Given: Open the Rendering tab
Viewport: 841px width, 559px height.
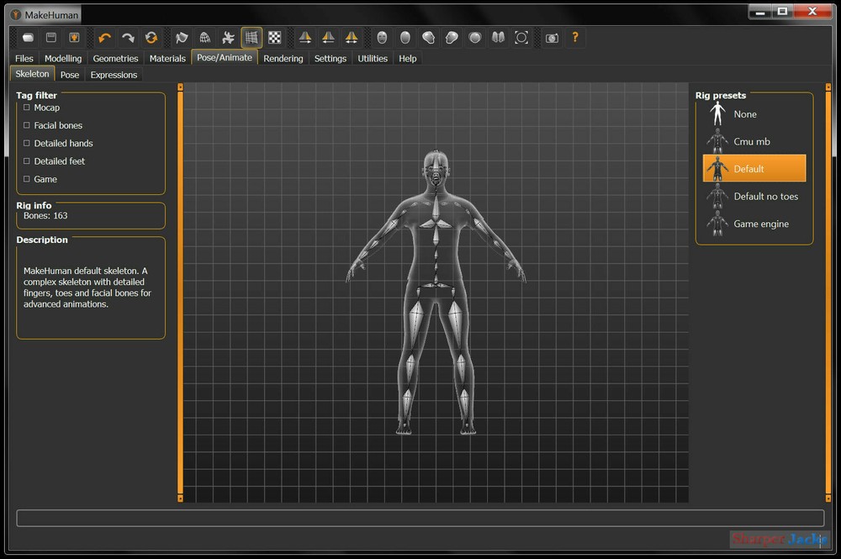Looking at the screenshot, I should [x=283, y=58].
